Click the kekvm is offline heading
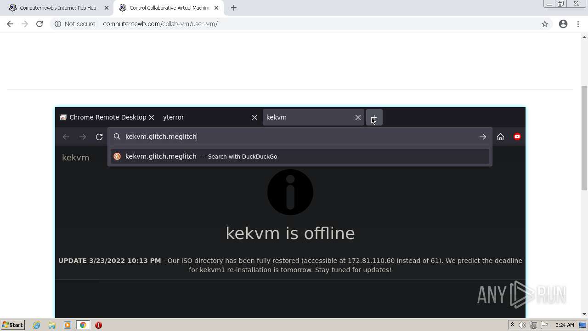The height and width of the screenshot is (331, 588). click(x=290, y=233)
